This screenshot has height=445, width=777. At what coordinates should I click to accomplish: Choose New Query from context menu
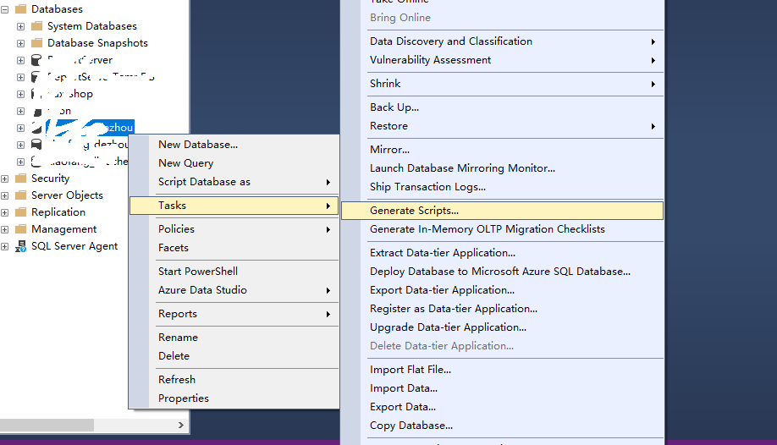click(x=234, y=163)
